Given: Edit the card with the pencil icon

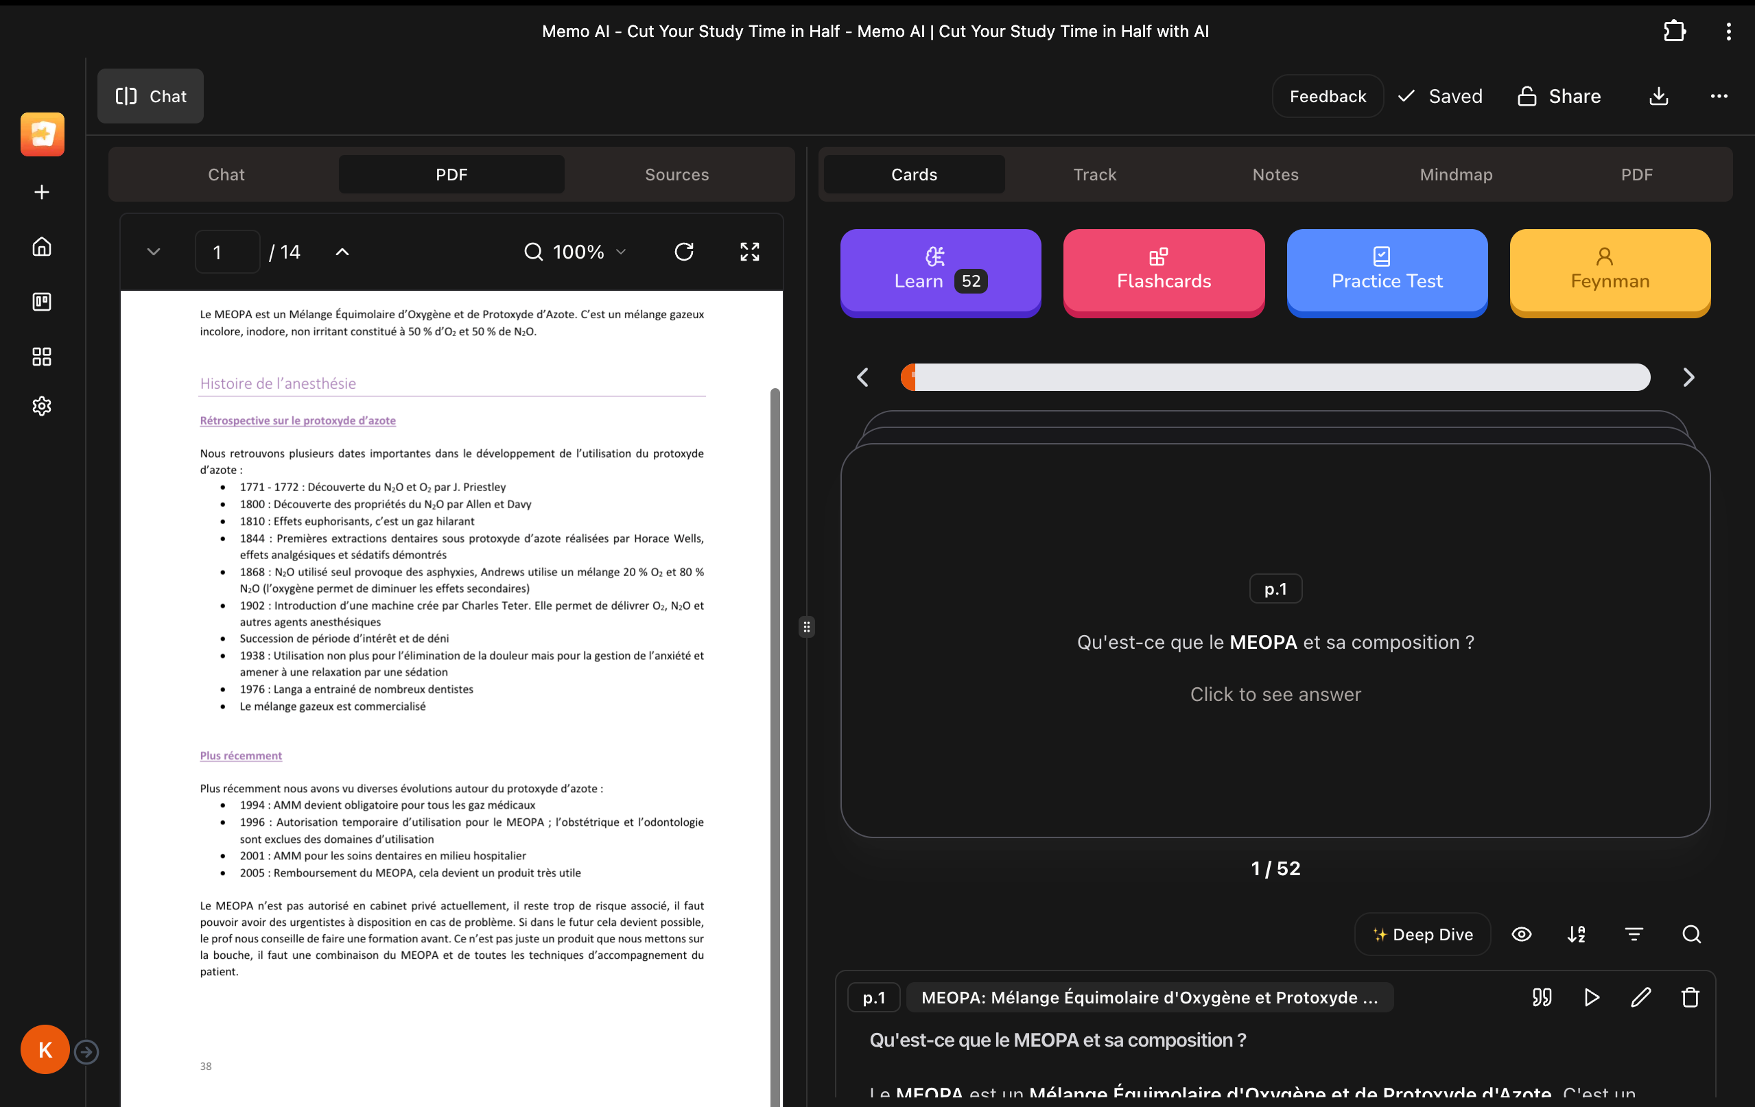Looking at the screenshot, I should coord(1640,997).
